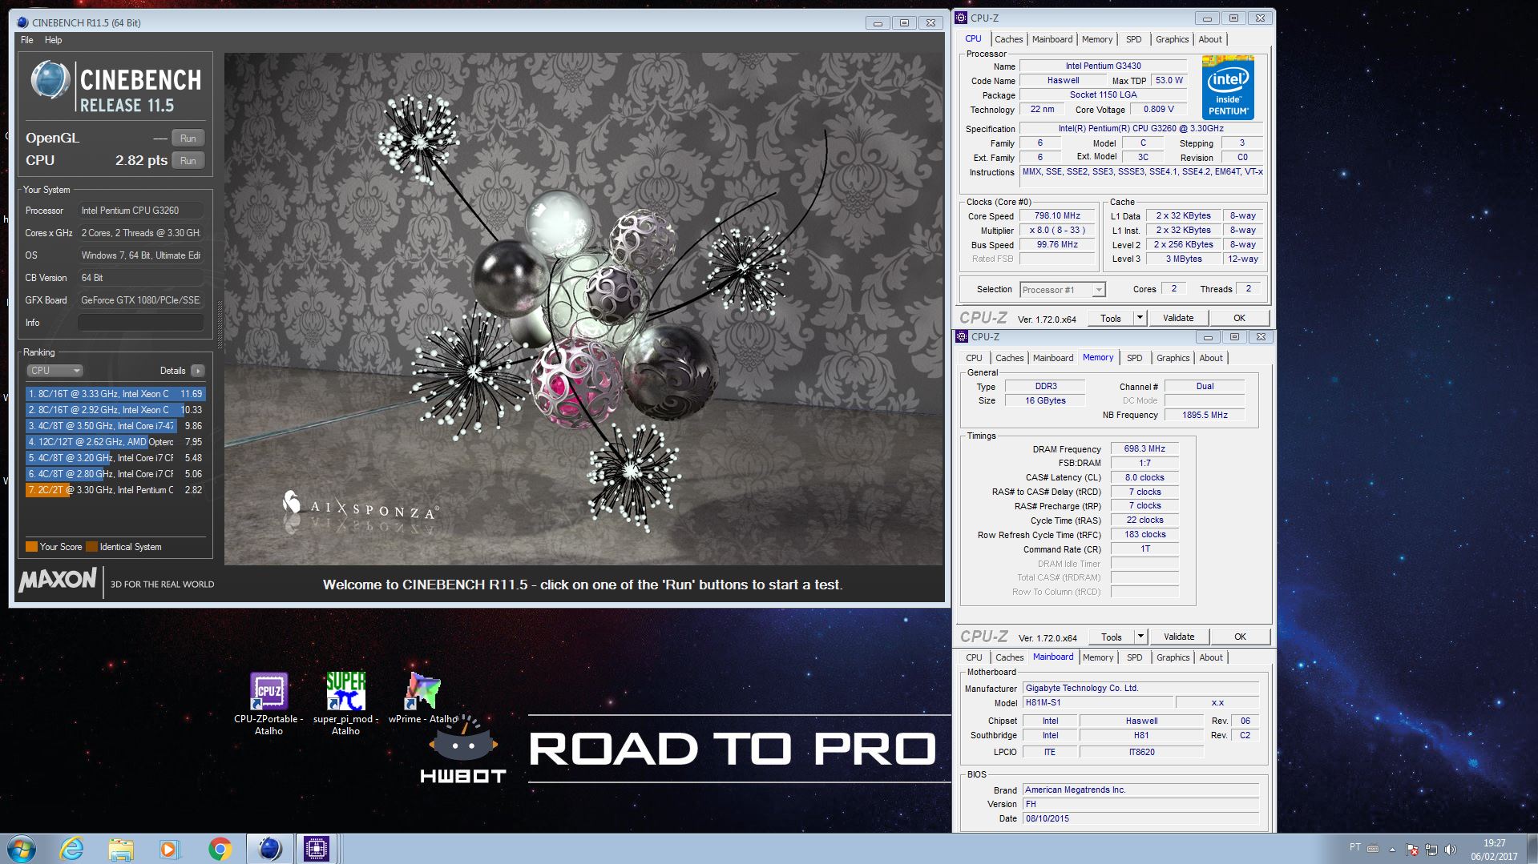Open wPrime desktop shortcut

(423, 698)
